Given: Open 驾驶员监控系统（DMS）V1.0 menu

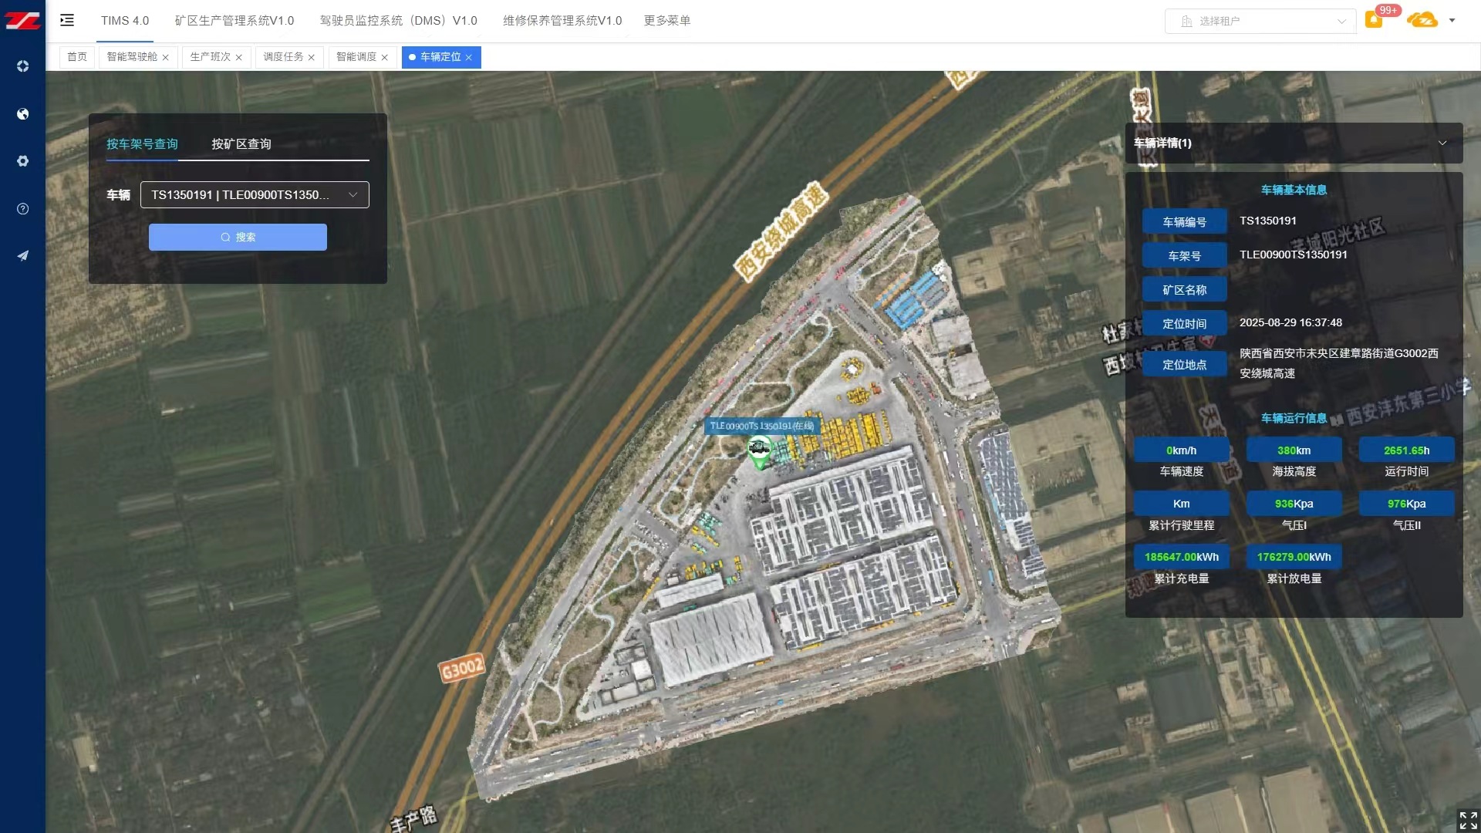Looking at the screenshot, I should click(x=399, y=21).
